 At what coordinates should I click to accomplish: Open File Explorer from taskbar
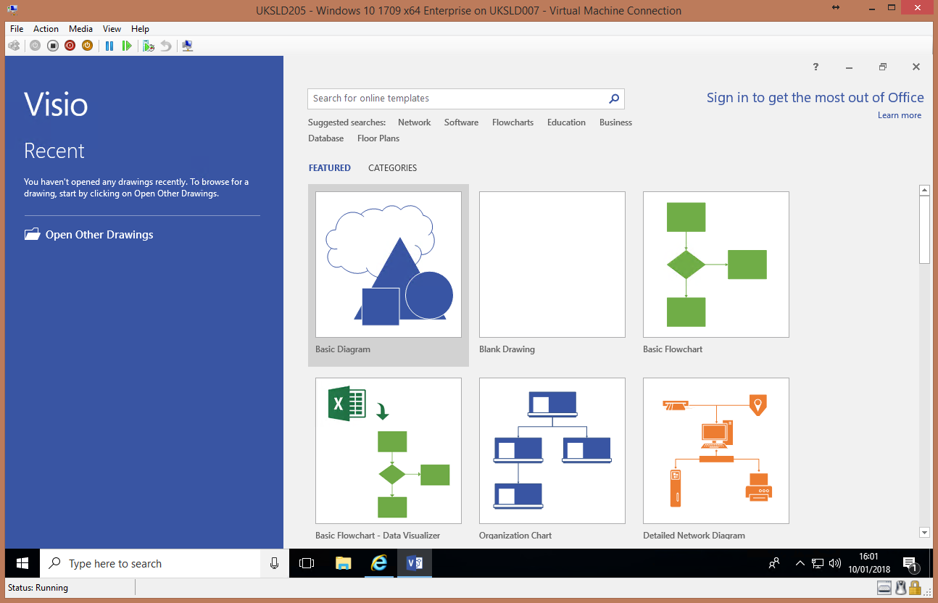click(343, 563)
